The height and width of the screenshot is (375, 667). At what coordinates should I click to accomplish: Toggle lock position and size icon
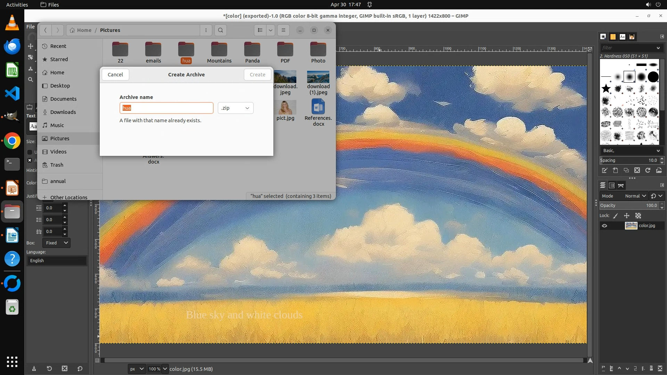tap(627, 216)
